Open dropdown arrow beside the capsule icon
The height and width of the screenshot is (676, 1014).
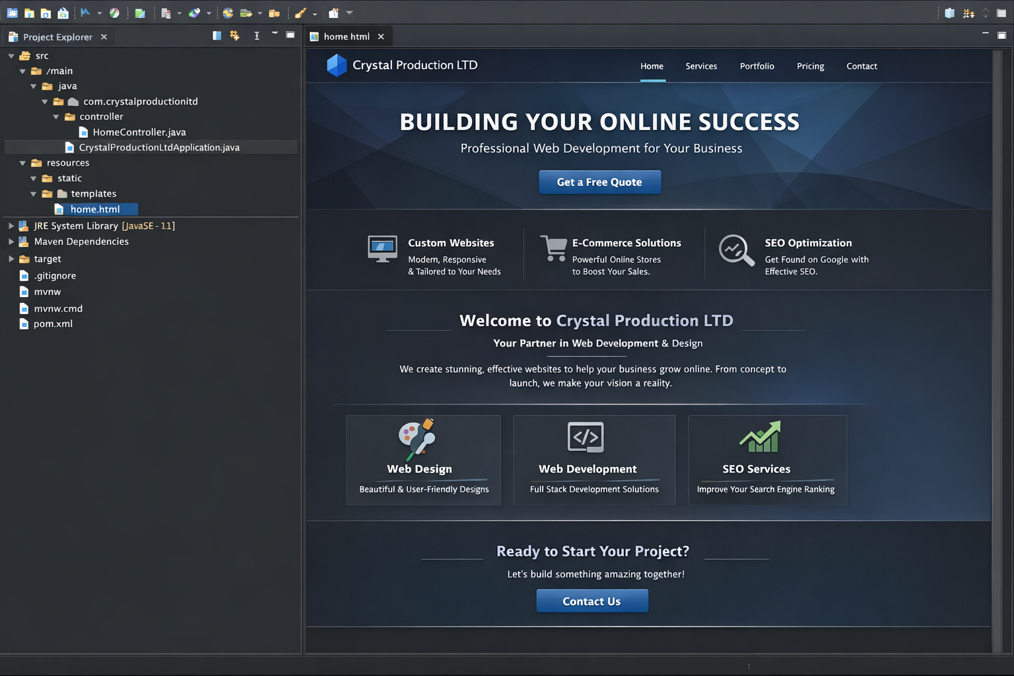[x=209, y=13]
